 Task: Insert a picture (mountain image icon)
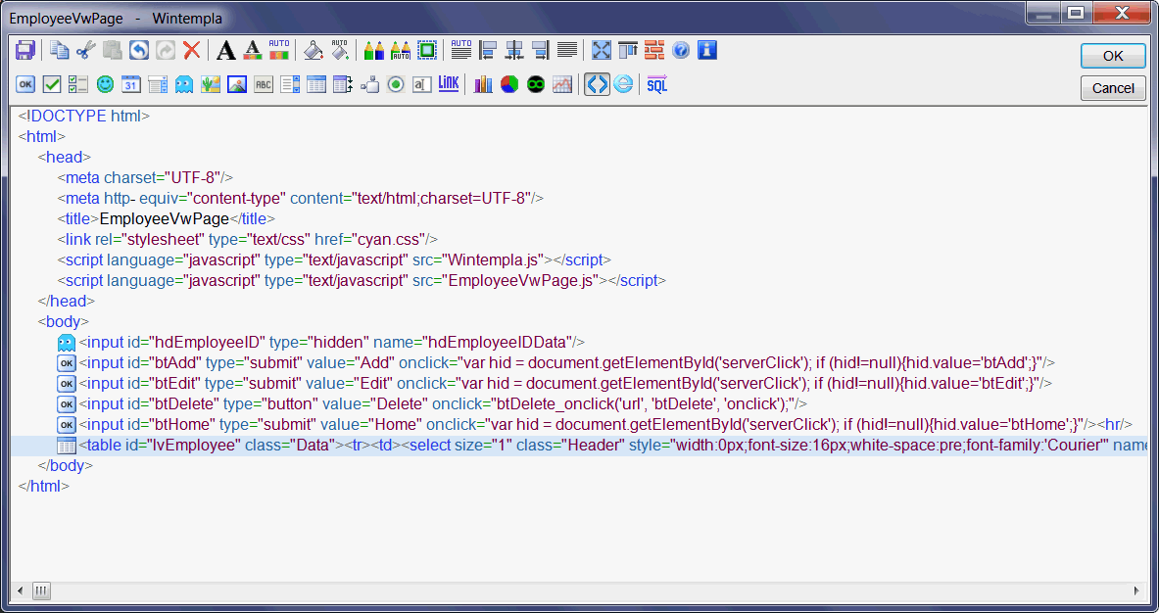click(x=237, y=85)
